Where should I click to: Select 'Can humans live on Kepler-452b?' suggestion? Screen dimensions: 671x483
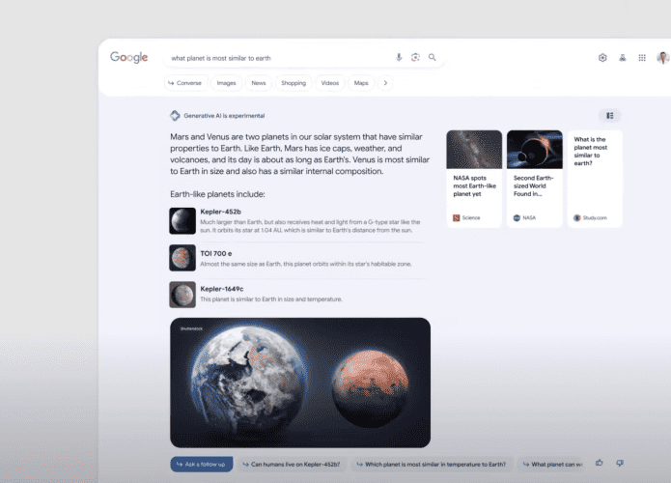292,464
